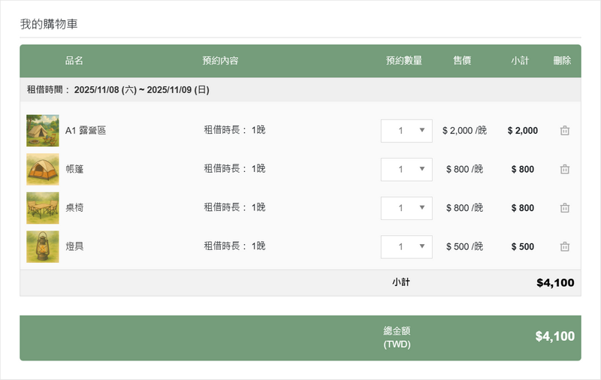Open quantity dropdown for A1 露營區
This screenshot has height=380, width=601.
406,131
